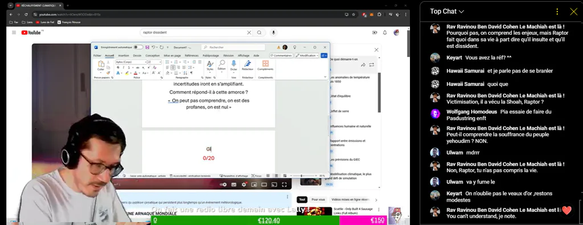Image resolution: width=583 pixels, height=225 pixels.
Task: Click the YouTube search box
Action: (x=192, y=32)
